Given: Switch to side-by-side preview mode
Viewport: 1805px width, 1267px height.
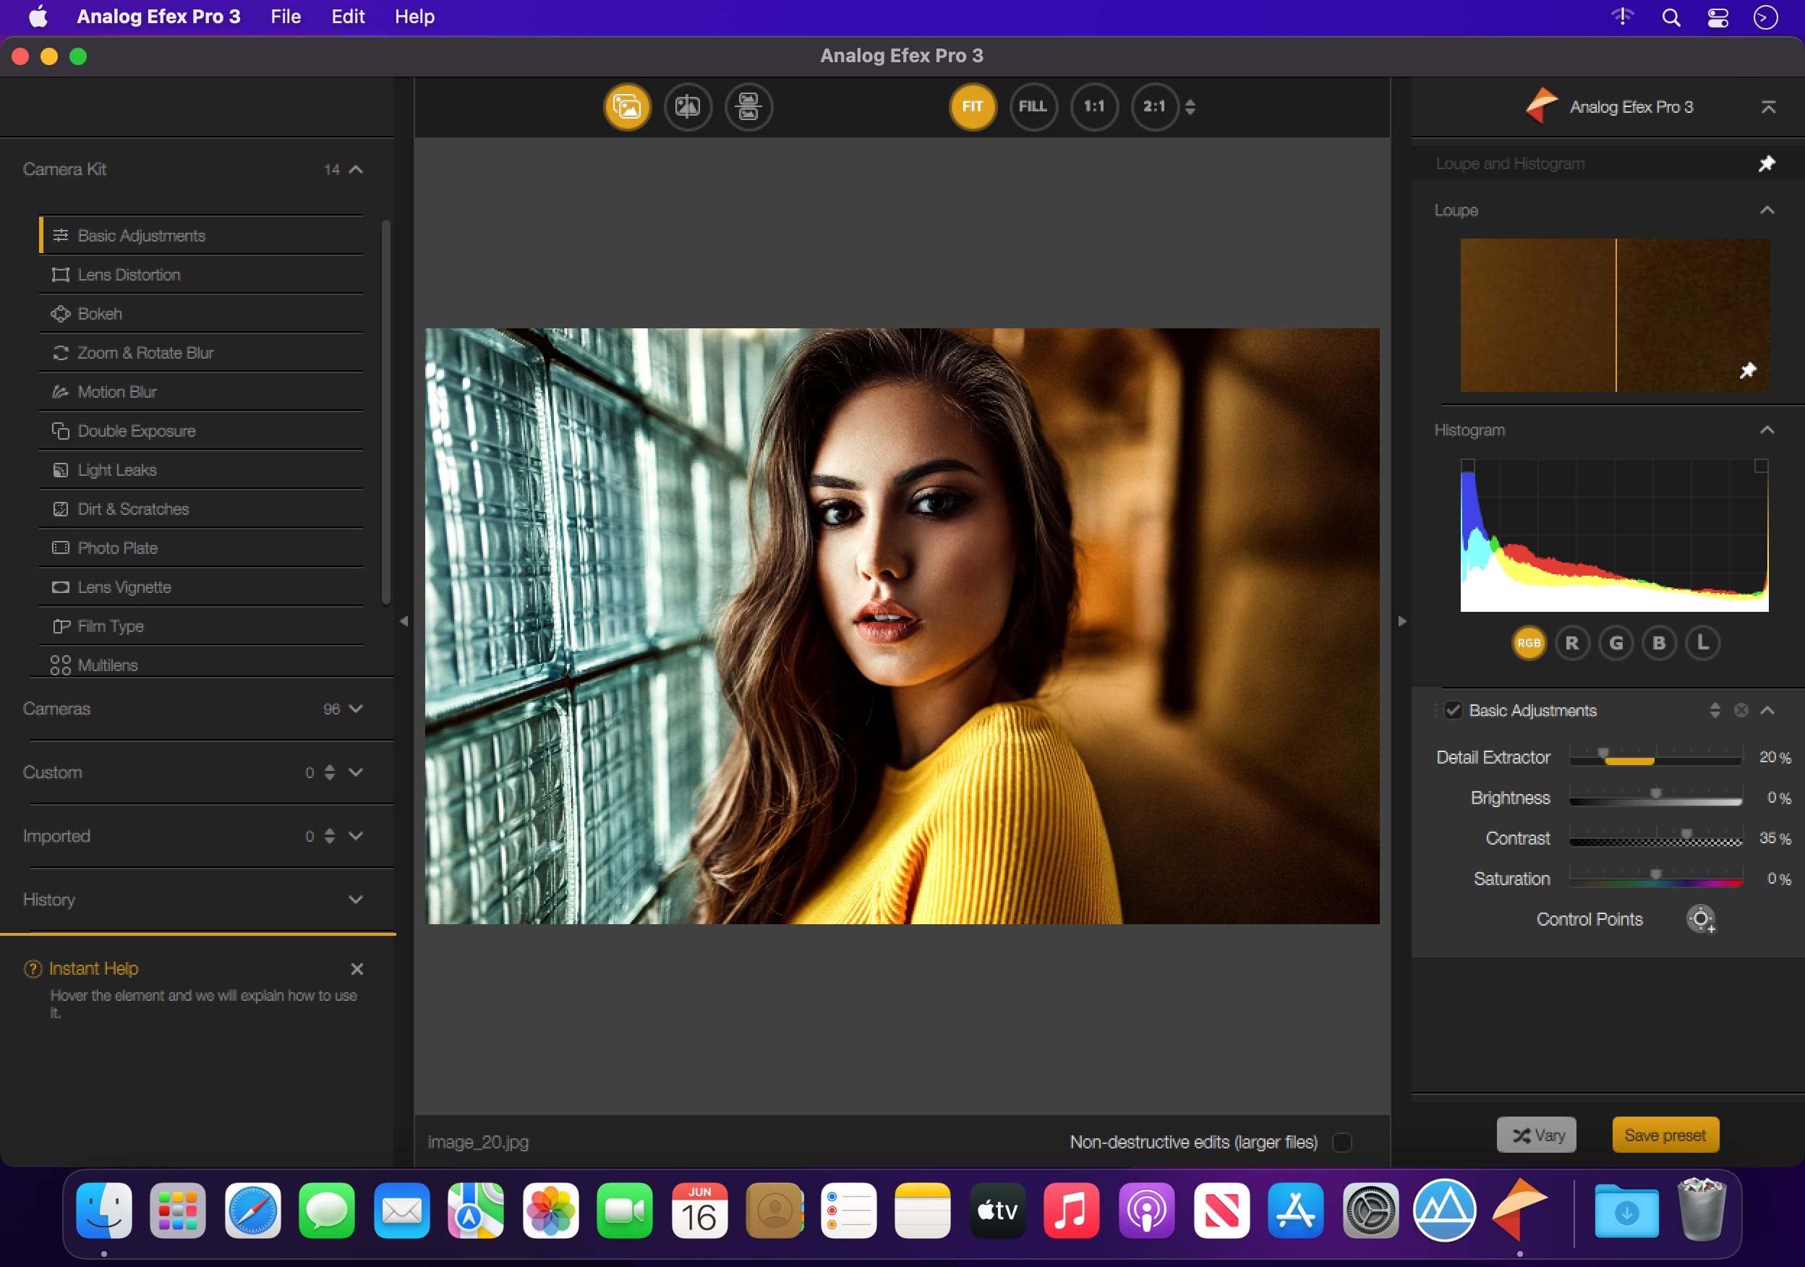Looking at the screenshot, I should coord(748,106).
